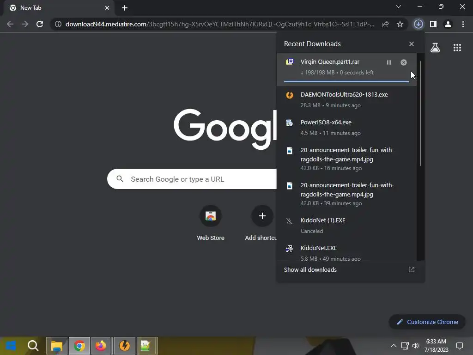Go back to the previous page
Screen dimensions: 473x355
tap(10, 24)
